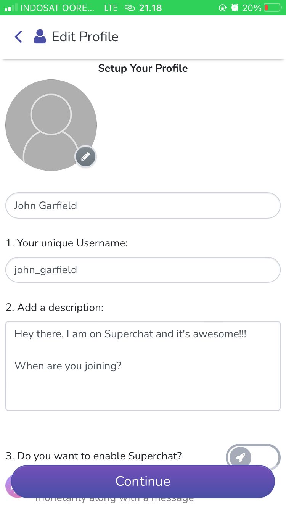The height and width of the screenshot is (509, 286).
Task: Click into the description text area
Action: pos(143,366)
